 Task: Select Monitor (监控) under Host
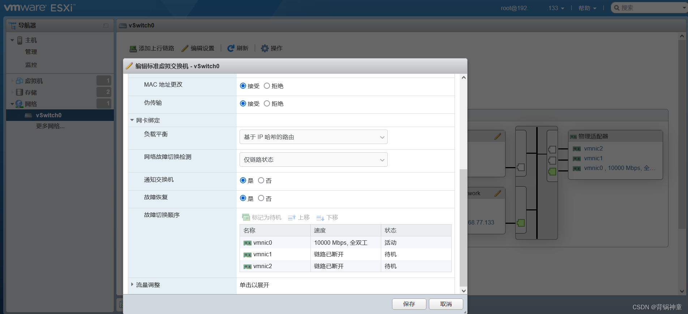click(x=31, y=65)
